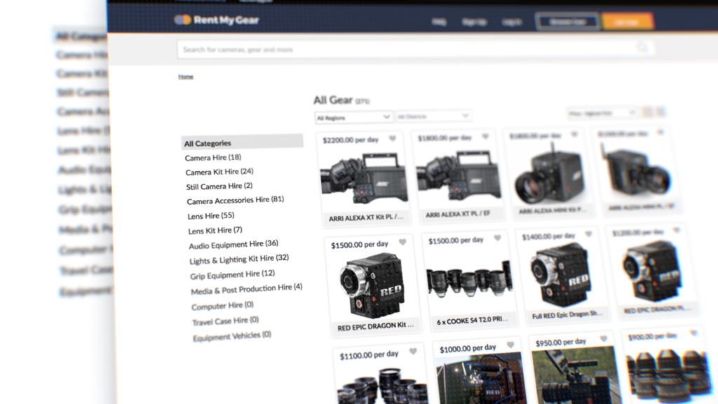Screen dimensions: 718x404
Task: Switch to list view layout
Action: coord(661,112)
